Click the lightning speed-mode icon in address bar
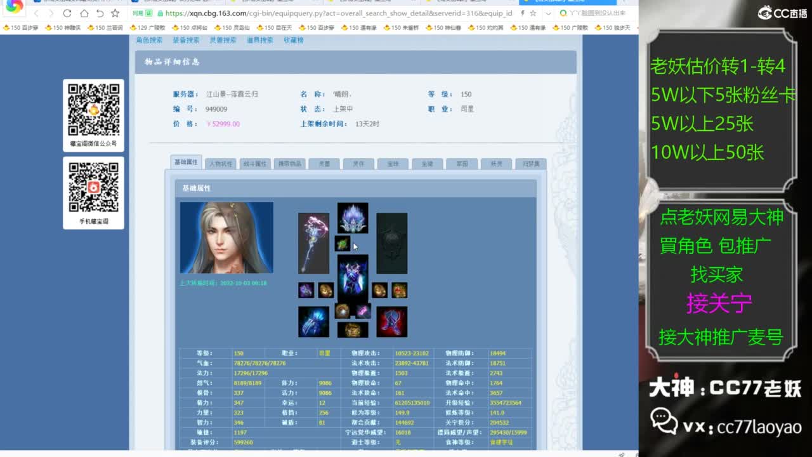The width and height of the screenshot is (812, 457). (x=522, y=13)
